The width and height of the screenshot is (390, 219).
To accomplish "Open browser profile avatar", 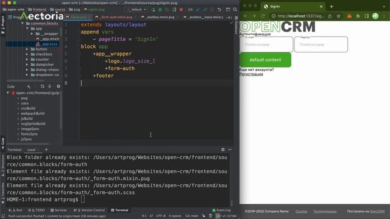I will click(x=375, y=16).
